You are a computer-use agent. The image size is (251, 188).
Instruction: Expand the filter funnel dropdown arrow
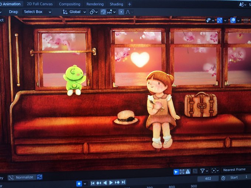[x=207, y=171]
